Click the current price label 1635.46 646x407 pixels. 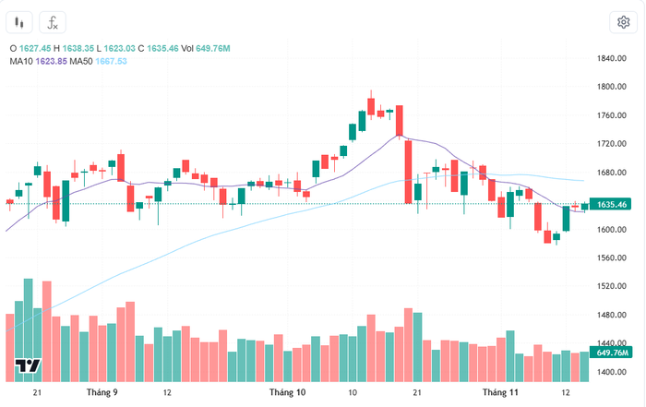612,204
